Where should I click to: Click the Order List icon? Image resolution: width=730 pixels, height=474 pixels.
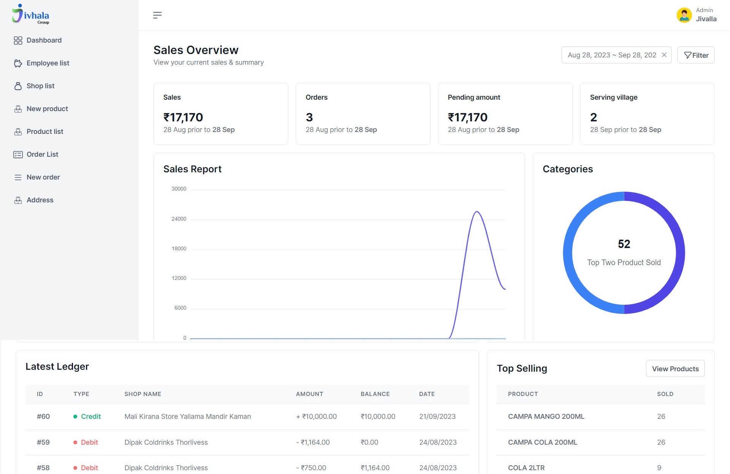coord(18,154)
